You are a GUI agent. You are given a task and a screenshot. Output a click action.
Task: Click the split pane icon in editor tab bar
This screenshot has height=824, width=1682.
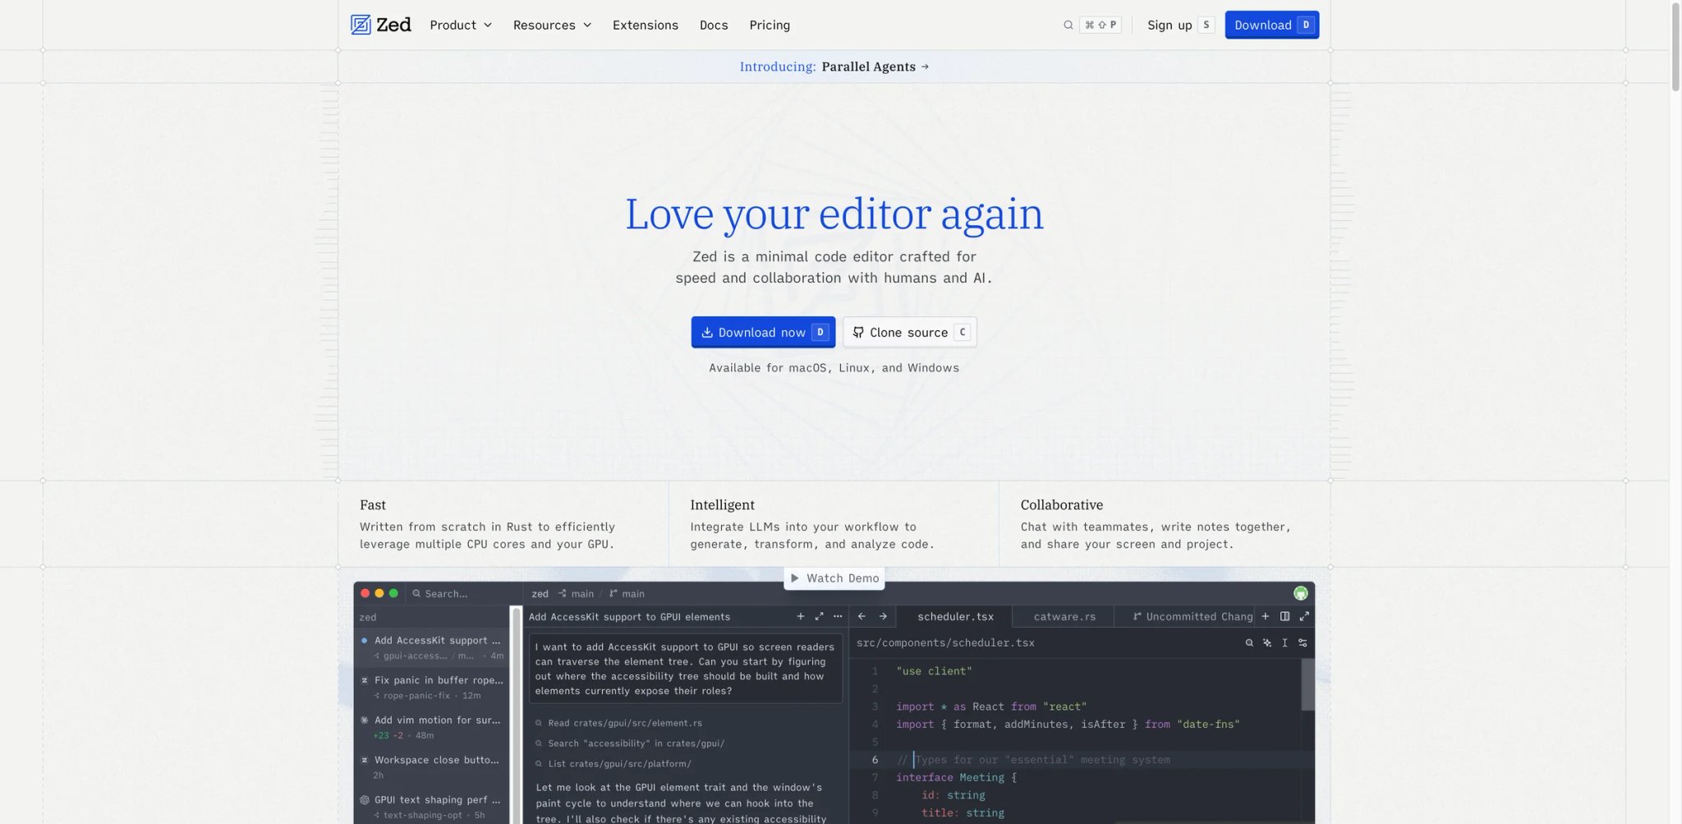click(x=1284, y=616)
